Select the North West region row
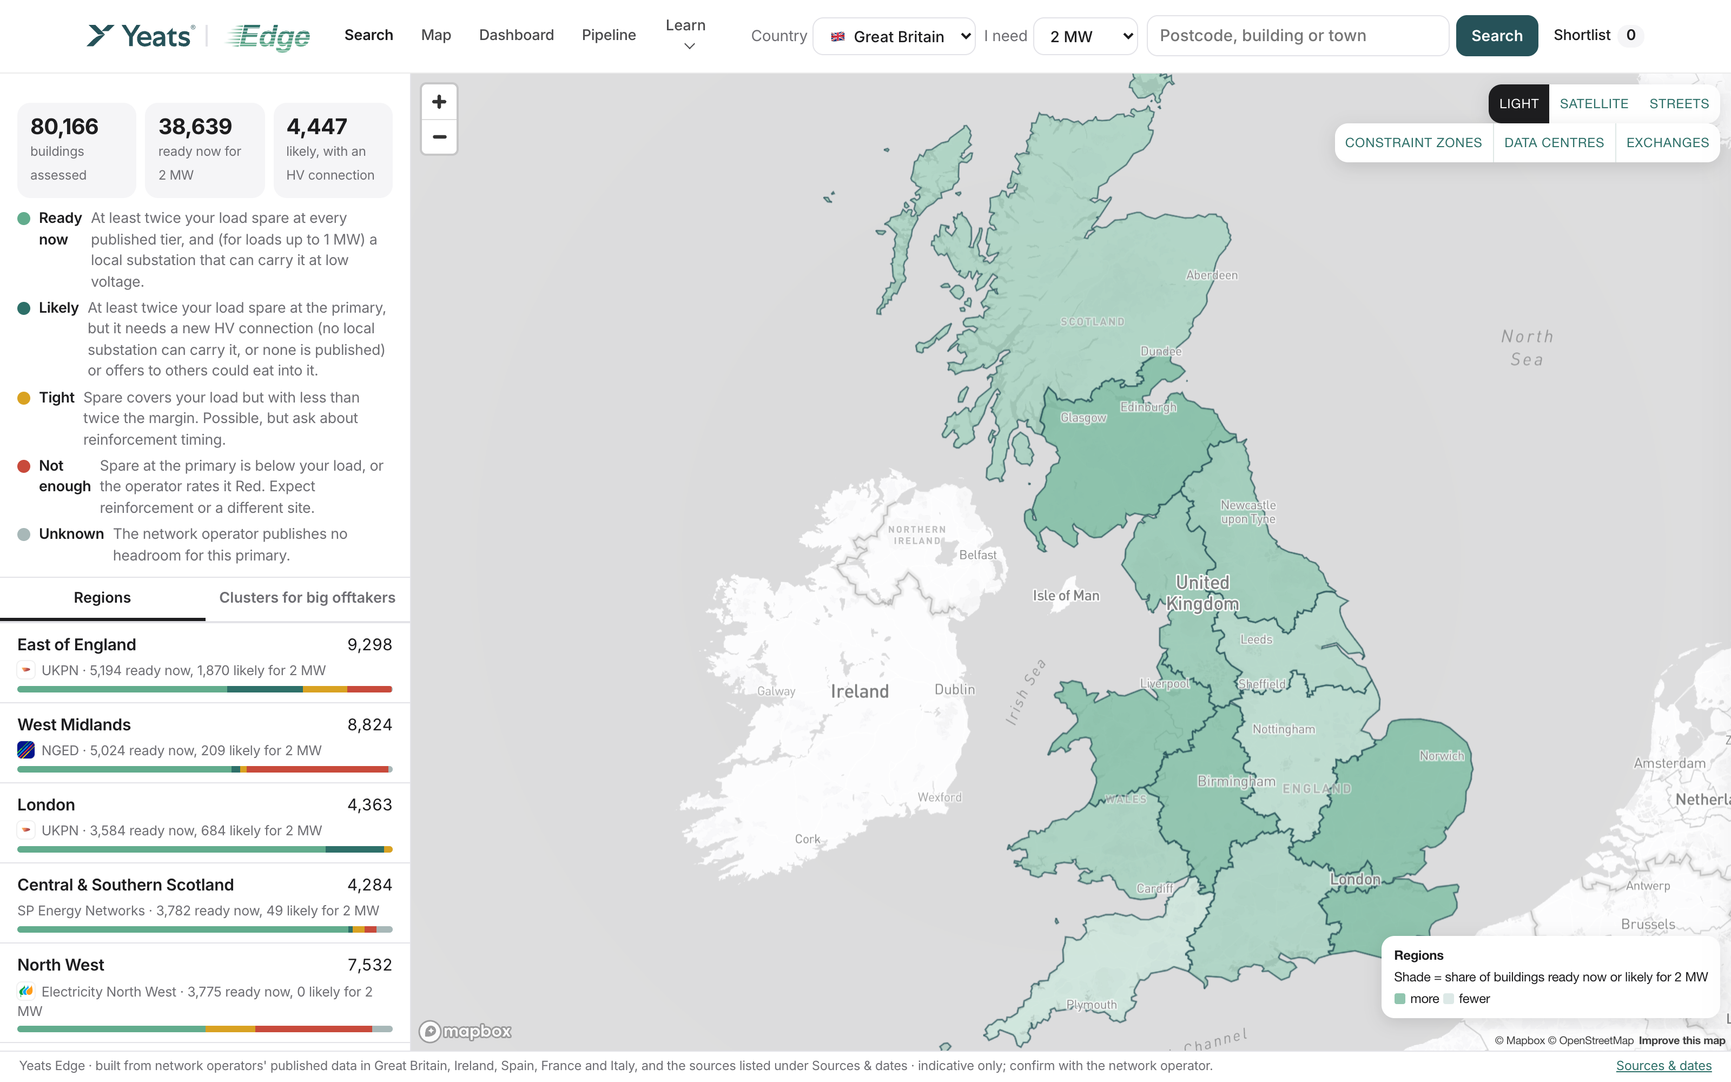The height and width of the screenshot is (1082, 1731). click(204, 993)
